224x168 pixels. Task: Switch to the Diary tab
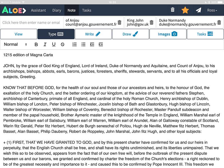[57, 10]
